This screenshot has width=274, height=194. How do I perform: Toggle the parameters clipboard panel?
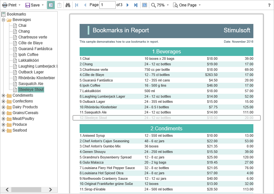point(59,5)
